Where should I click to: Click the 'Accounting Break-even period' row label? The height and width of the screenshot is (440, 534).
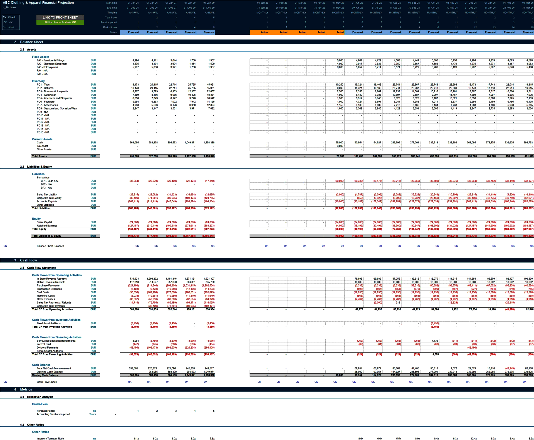tap(53, 414)
